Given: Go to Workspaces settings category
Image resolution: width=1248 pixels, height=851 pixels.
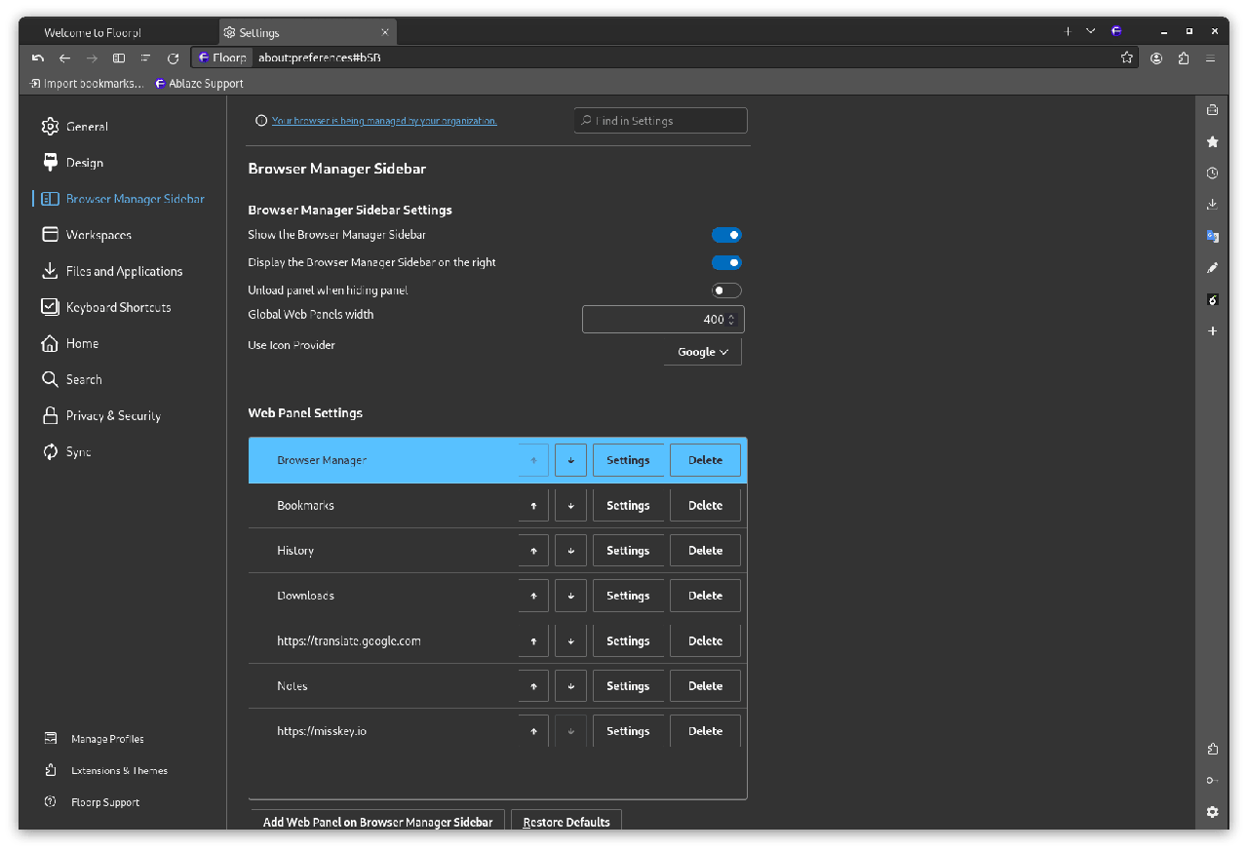Looking at the screenshot, I should 97,235.
